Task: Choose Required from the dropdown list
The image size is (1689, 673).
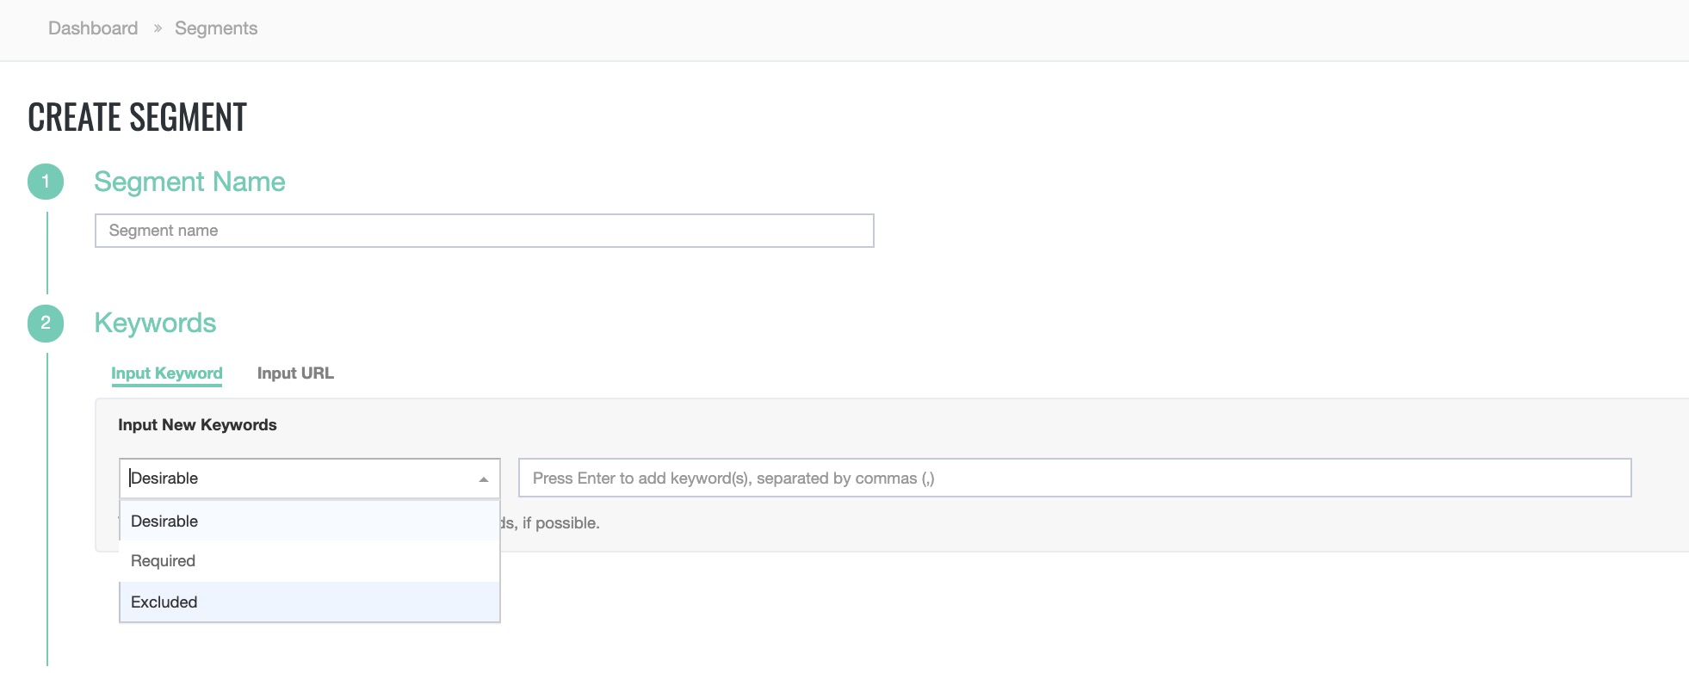Action: coord(164,561)
